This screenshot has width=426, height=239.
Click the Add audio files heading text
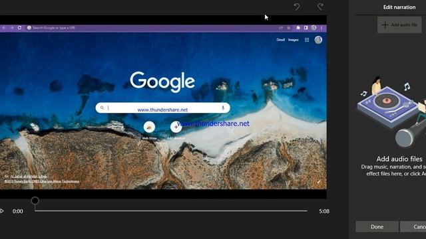click(399, 159)
